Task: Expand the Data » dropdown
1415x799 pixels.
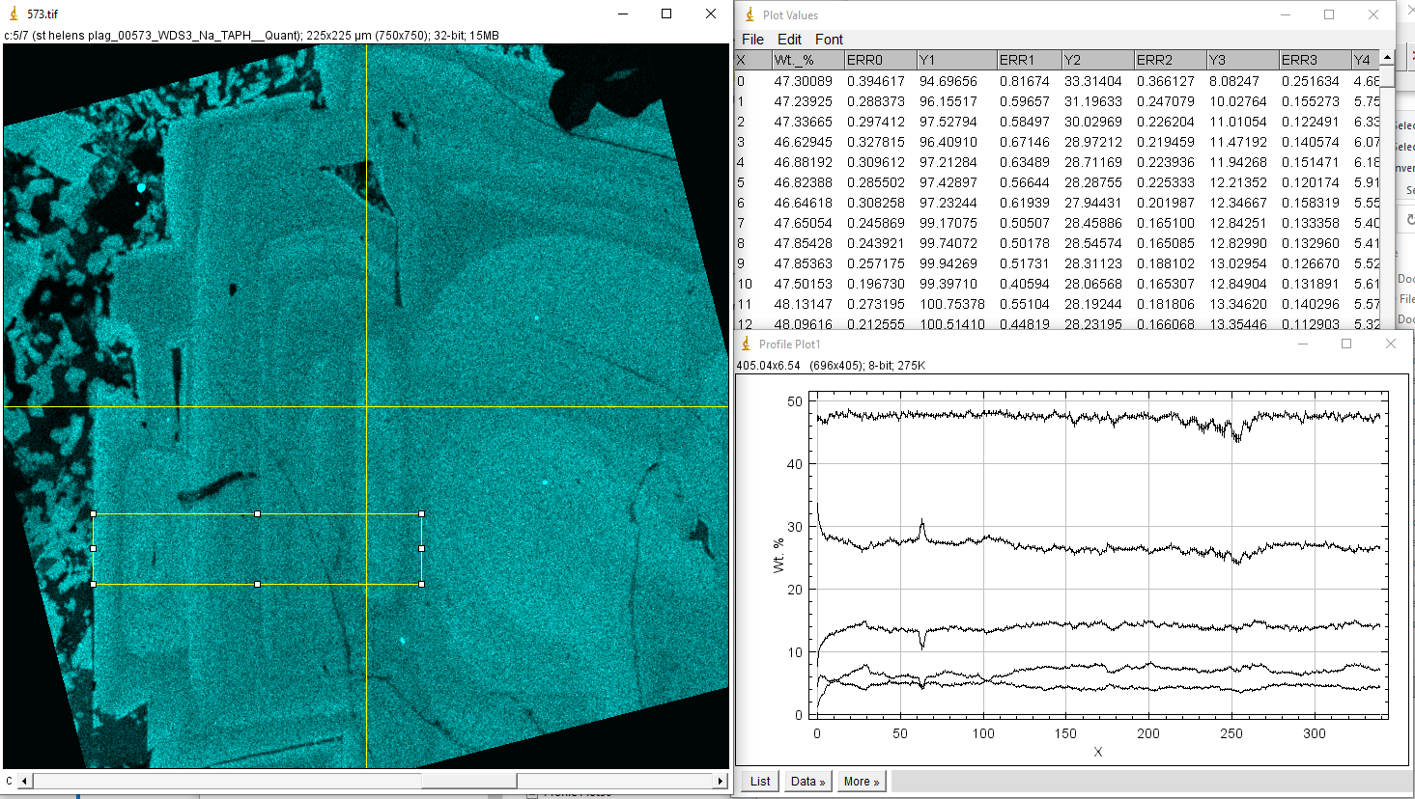Action: coord(807,782)
